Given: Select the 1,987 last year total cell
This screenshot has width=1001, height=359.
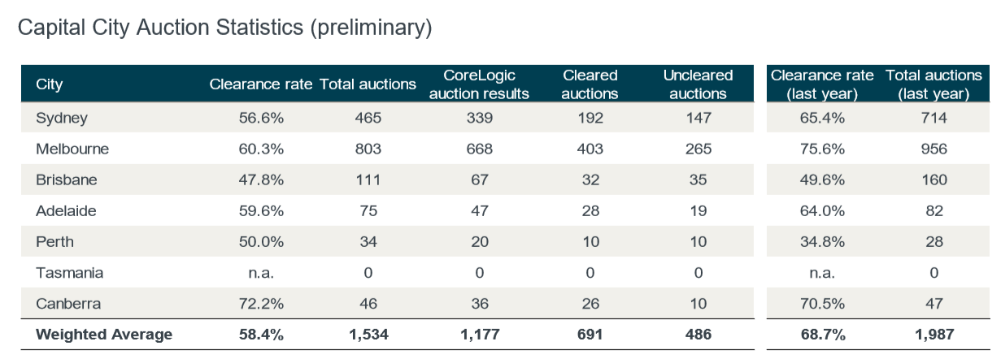Looking at the screenshot, I should pyautogui.click(x=934, y=335).
